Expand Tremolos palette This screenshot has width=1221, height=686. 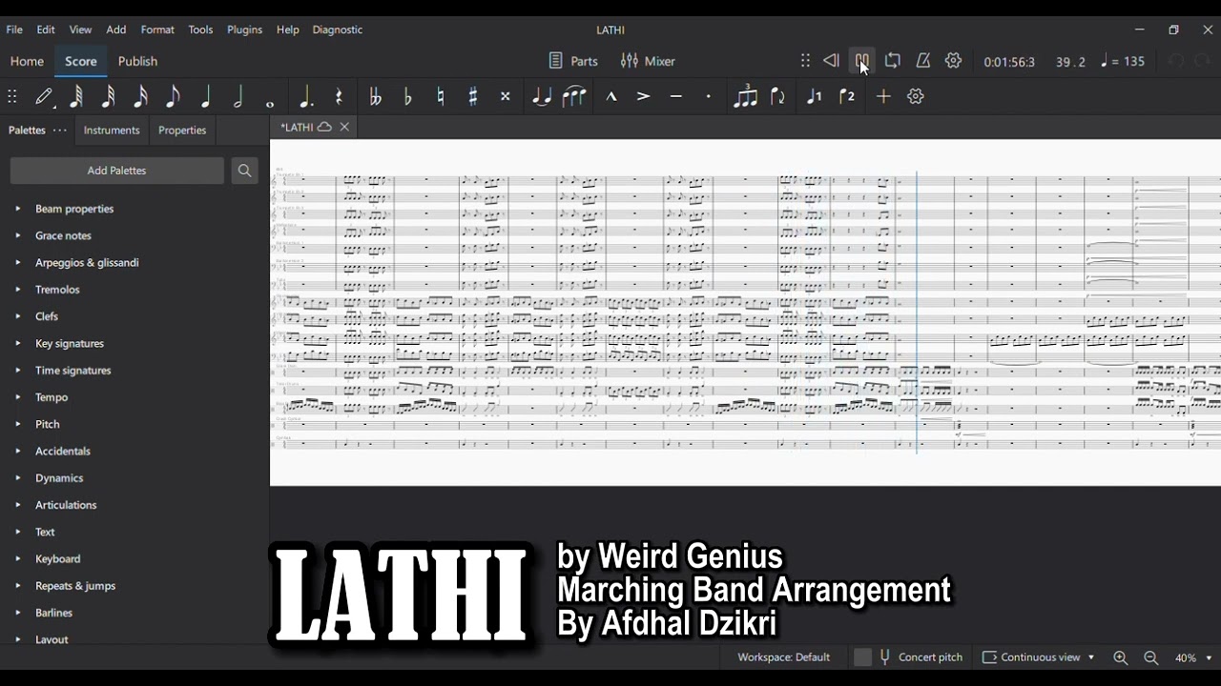(x=17, y=290)
